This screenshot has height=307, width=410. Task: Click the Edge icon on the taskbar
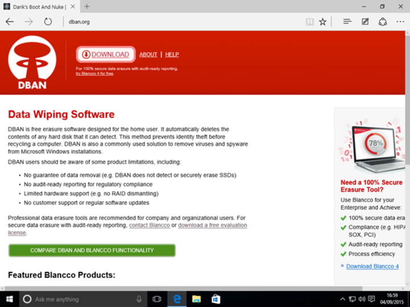177,299
